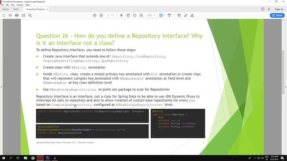Open the page fit options dropdown
This screenshot has width=287, height=161.
(x=161, y=16)
